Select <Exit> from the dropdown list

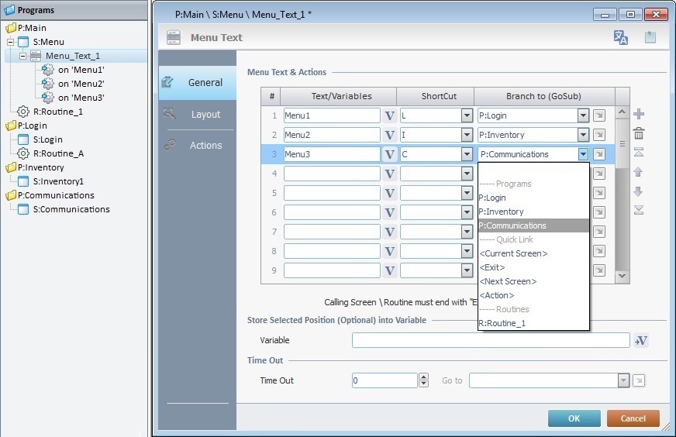tap(491, 267)
